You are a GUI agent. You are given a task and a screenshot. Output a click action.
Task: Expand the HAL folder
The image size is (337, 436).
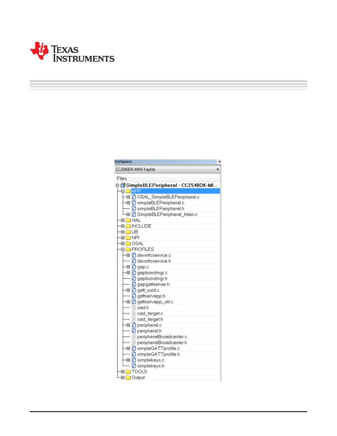pos(123,220)
